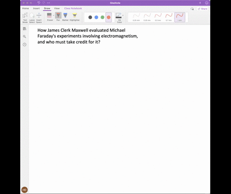
Task: Click the Share button
Action: point(203,9)
